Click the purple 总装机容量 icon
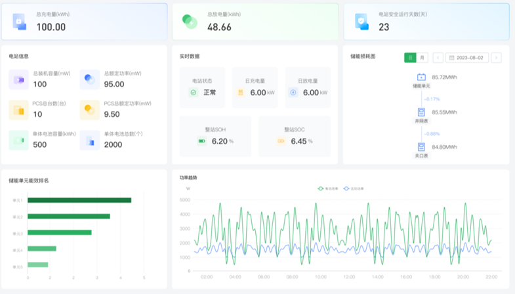The image size is (515, 294). [19, 79]
